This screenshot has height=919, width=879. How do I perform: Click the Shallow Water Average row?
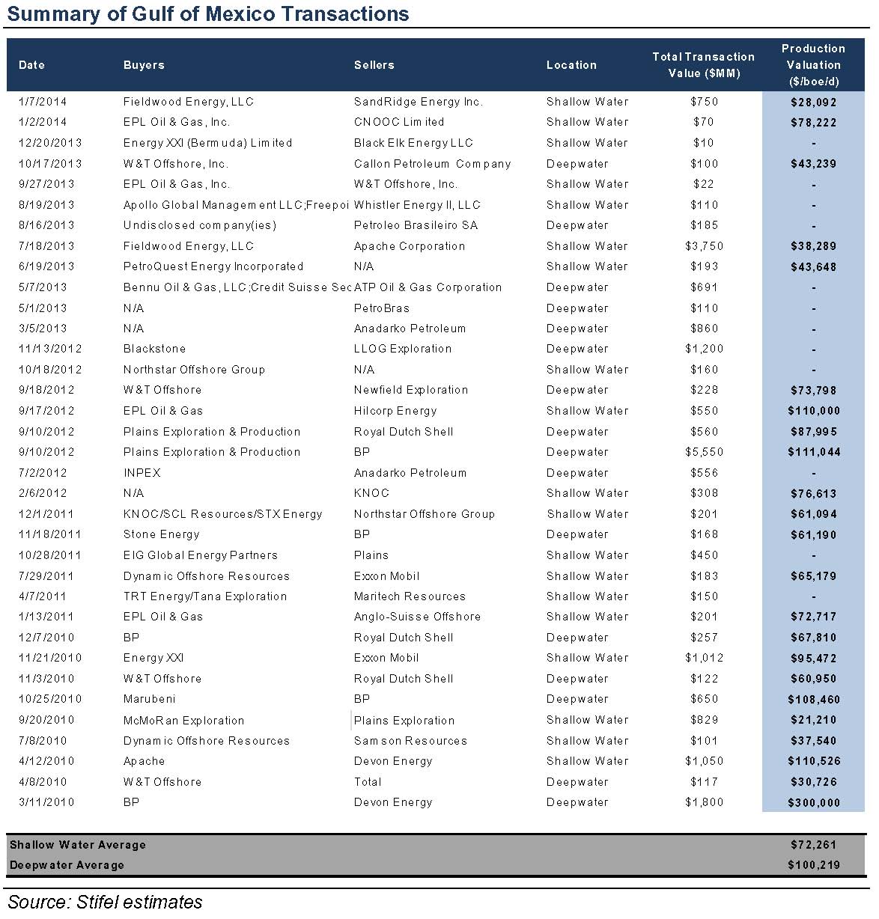pyautogui.click(x=77, y=845)
